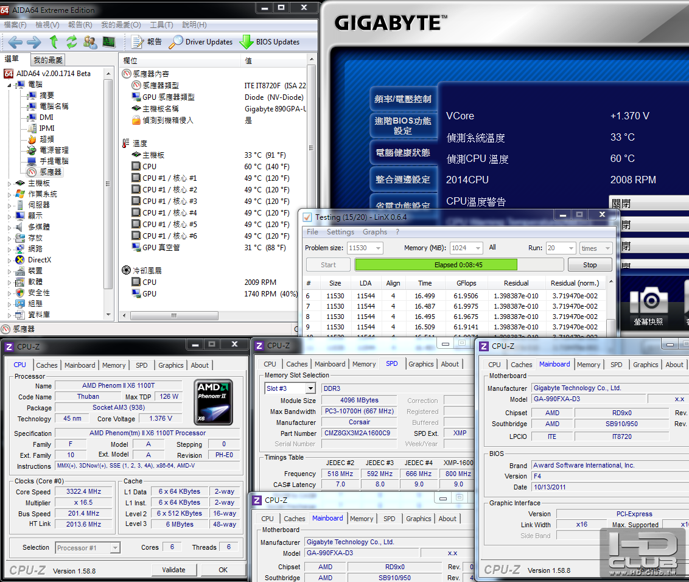Select the 摘要 summary tree item

[40, 96]
